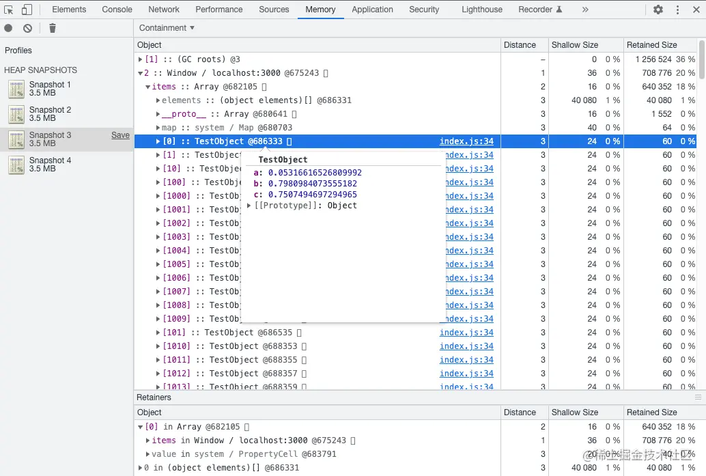This screenshot has height=476, width=706.
Task: Open DevTools settings gear
Action: tap(658, 10)
